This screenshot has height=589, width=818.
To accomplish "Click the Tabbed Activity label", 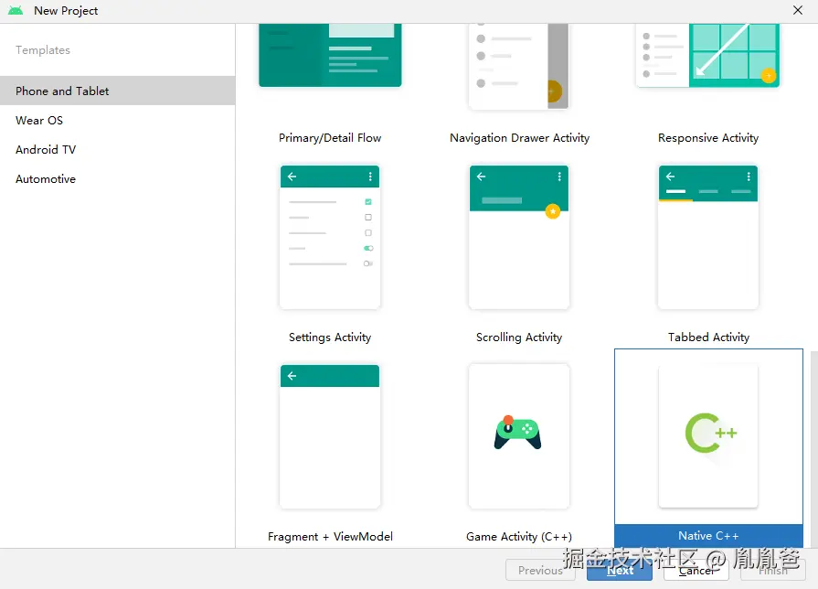I will pyautogui.click(x=708, y=337).
